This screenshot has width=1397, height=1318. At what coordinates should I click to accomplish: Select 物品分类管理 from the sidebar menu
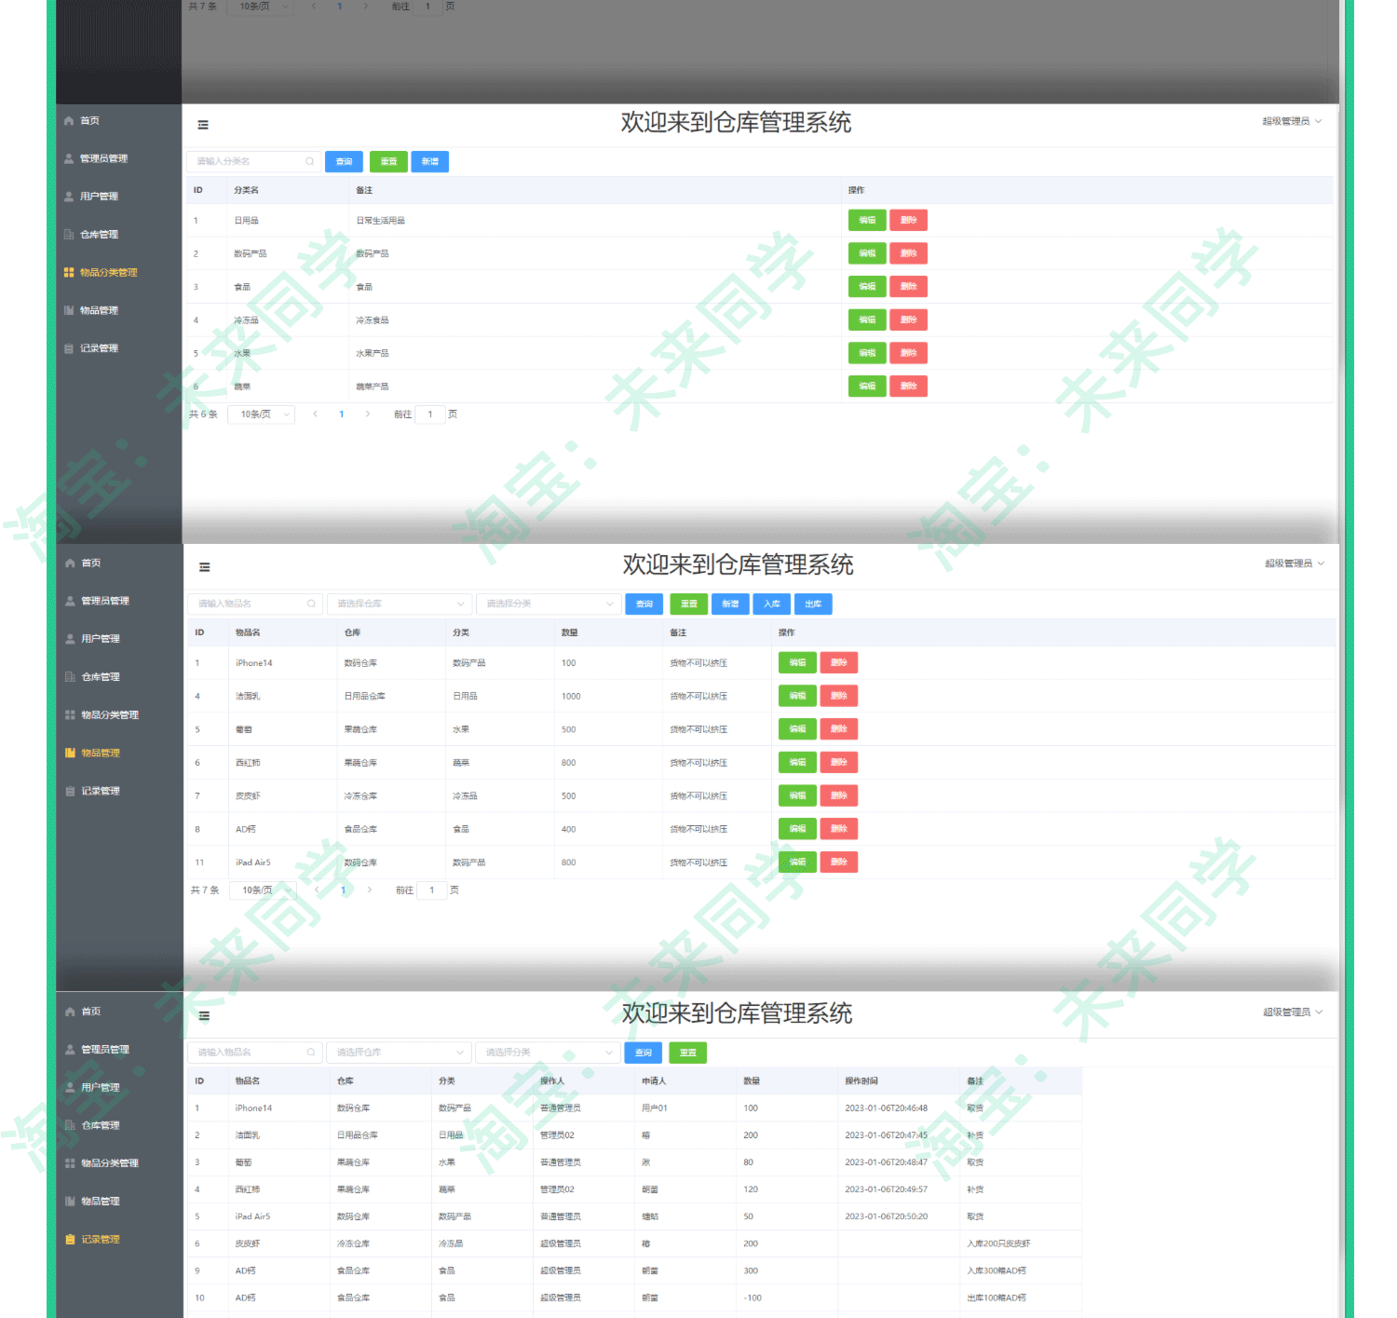pyautogui.click(x=110, y=714)
